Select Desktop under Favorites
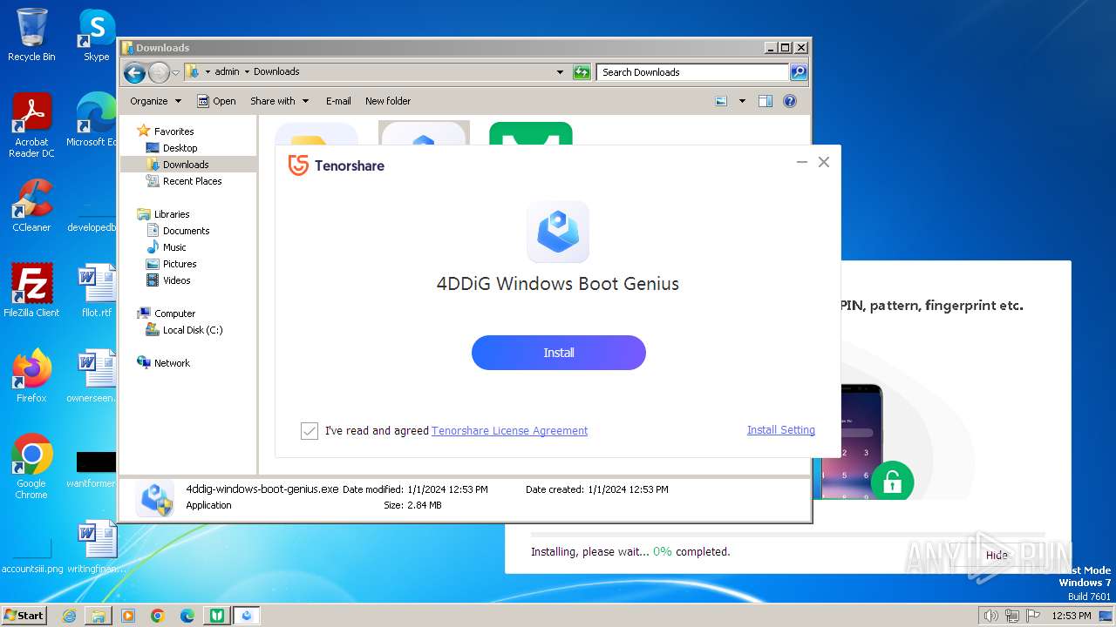Viewport: 1116px width, 627px height. [172, 148]
